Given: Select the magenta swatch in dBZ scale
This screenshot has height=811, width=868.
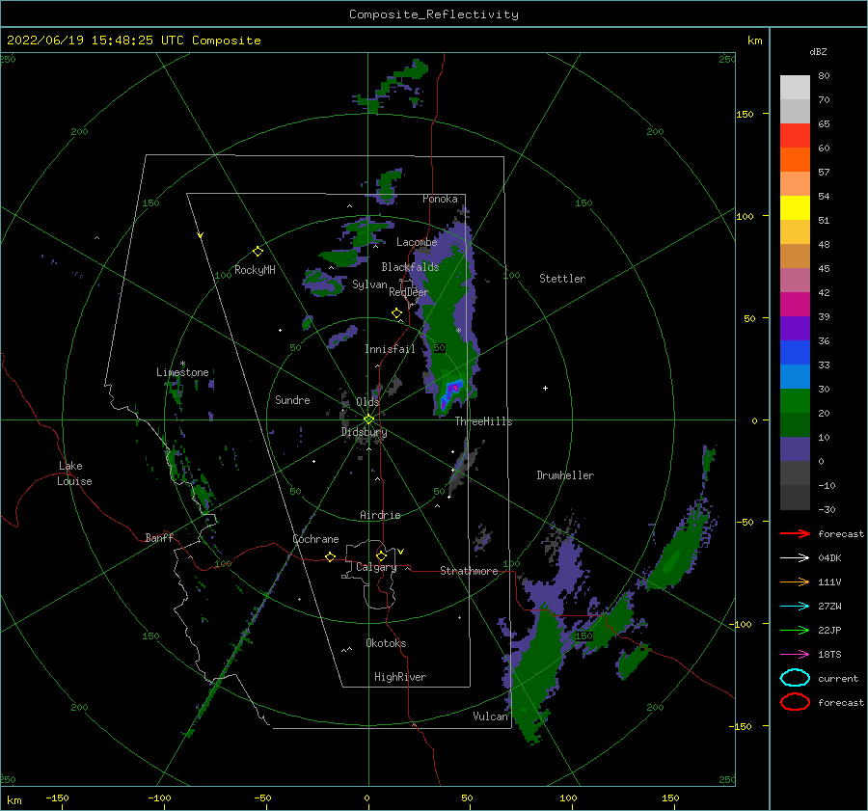Looking at the screenshot, I should (x=795, y=304).
